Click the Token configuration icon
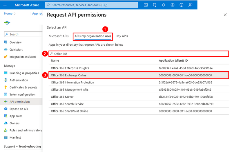Image resolution: width=232 pixels, height=152 pixels. pyautogui.click(x=6, y=94)
